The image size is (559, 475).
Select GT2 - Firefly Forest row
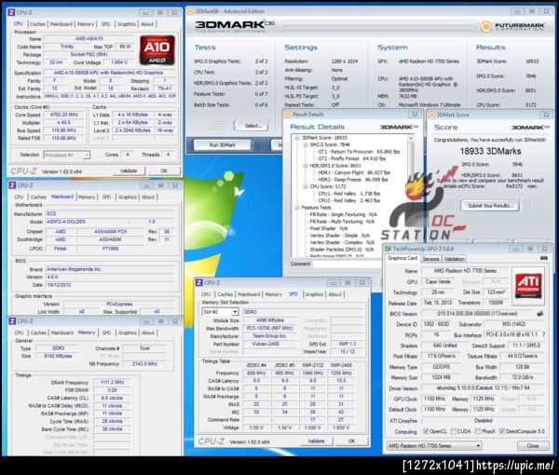[x=352, y=158]
